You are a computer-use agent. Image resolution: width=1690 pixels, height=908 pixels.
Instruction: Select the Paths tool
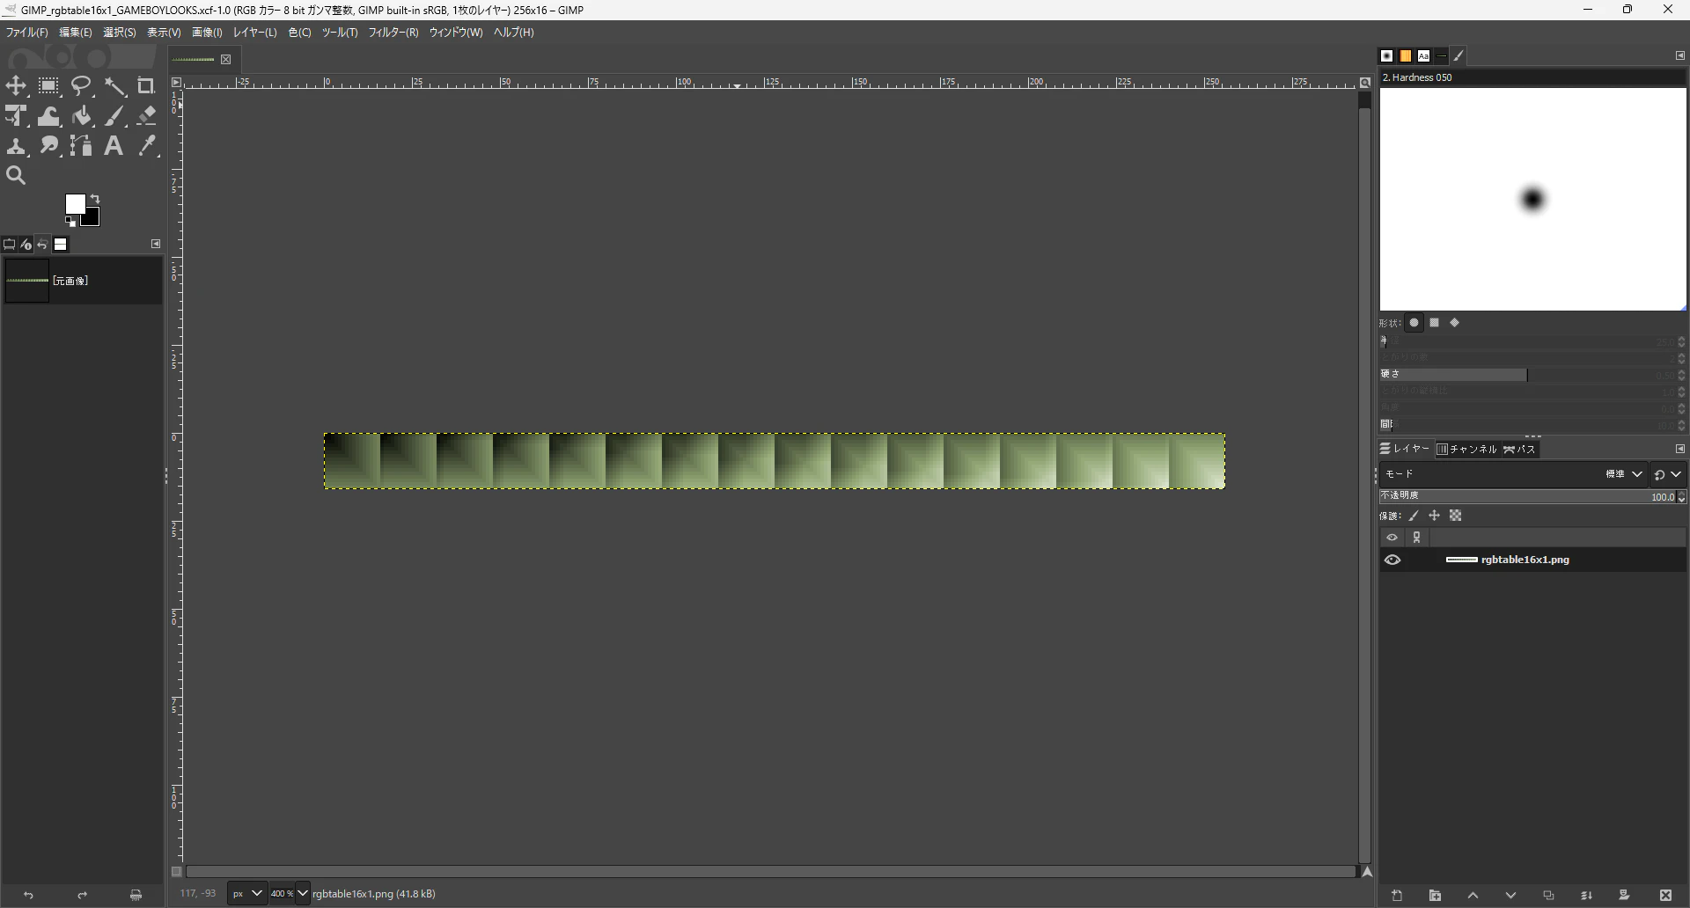81,146
